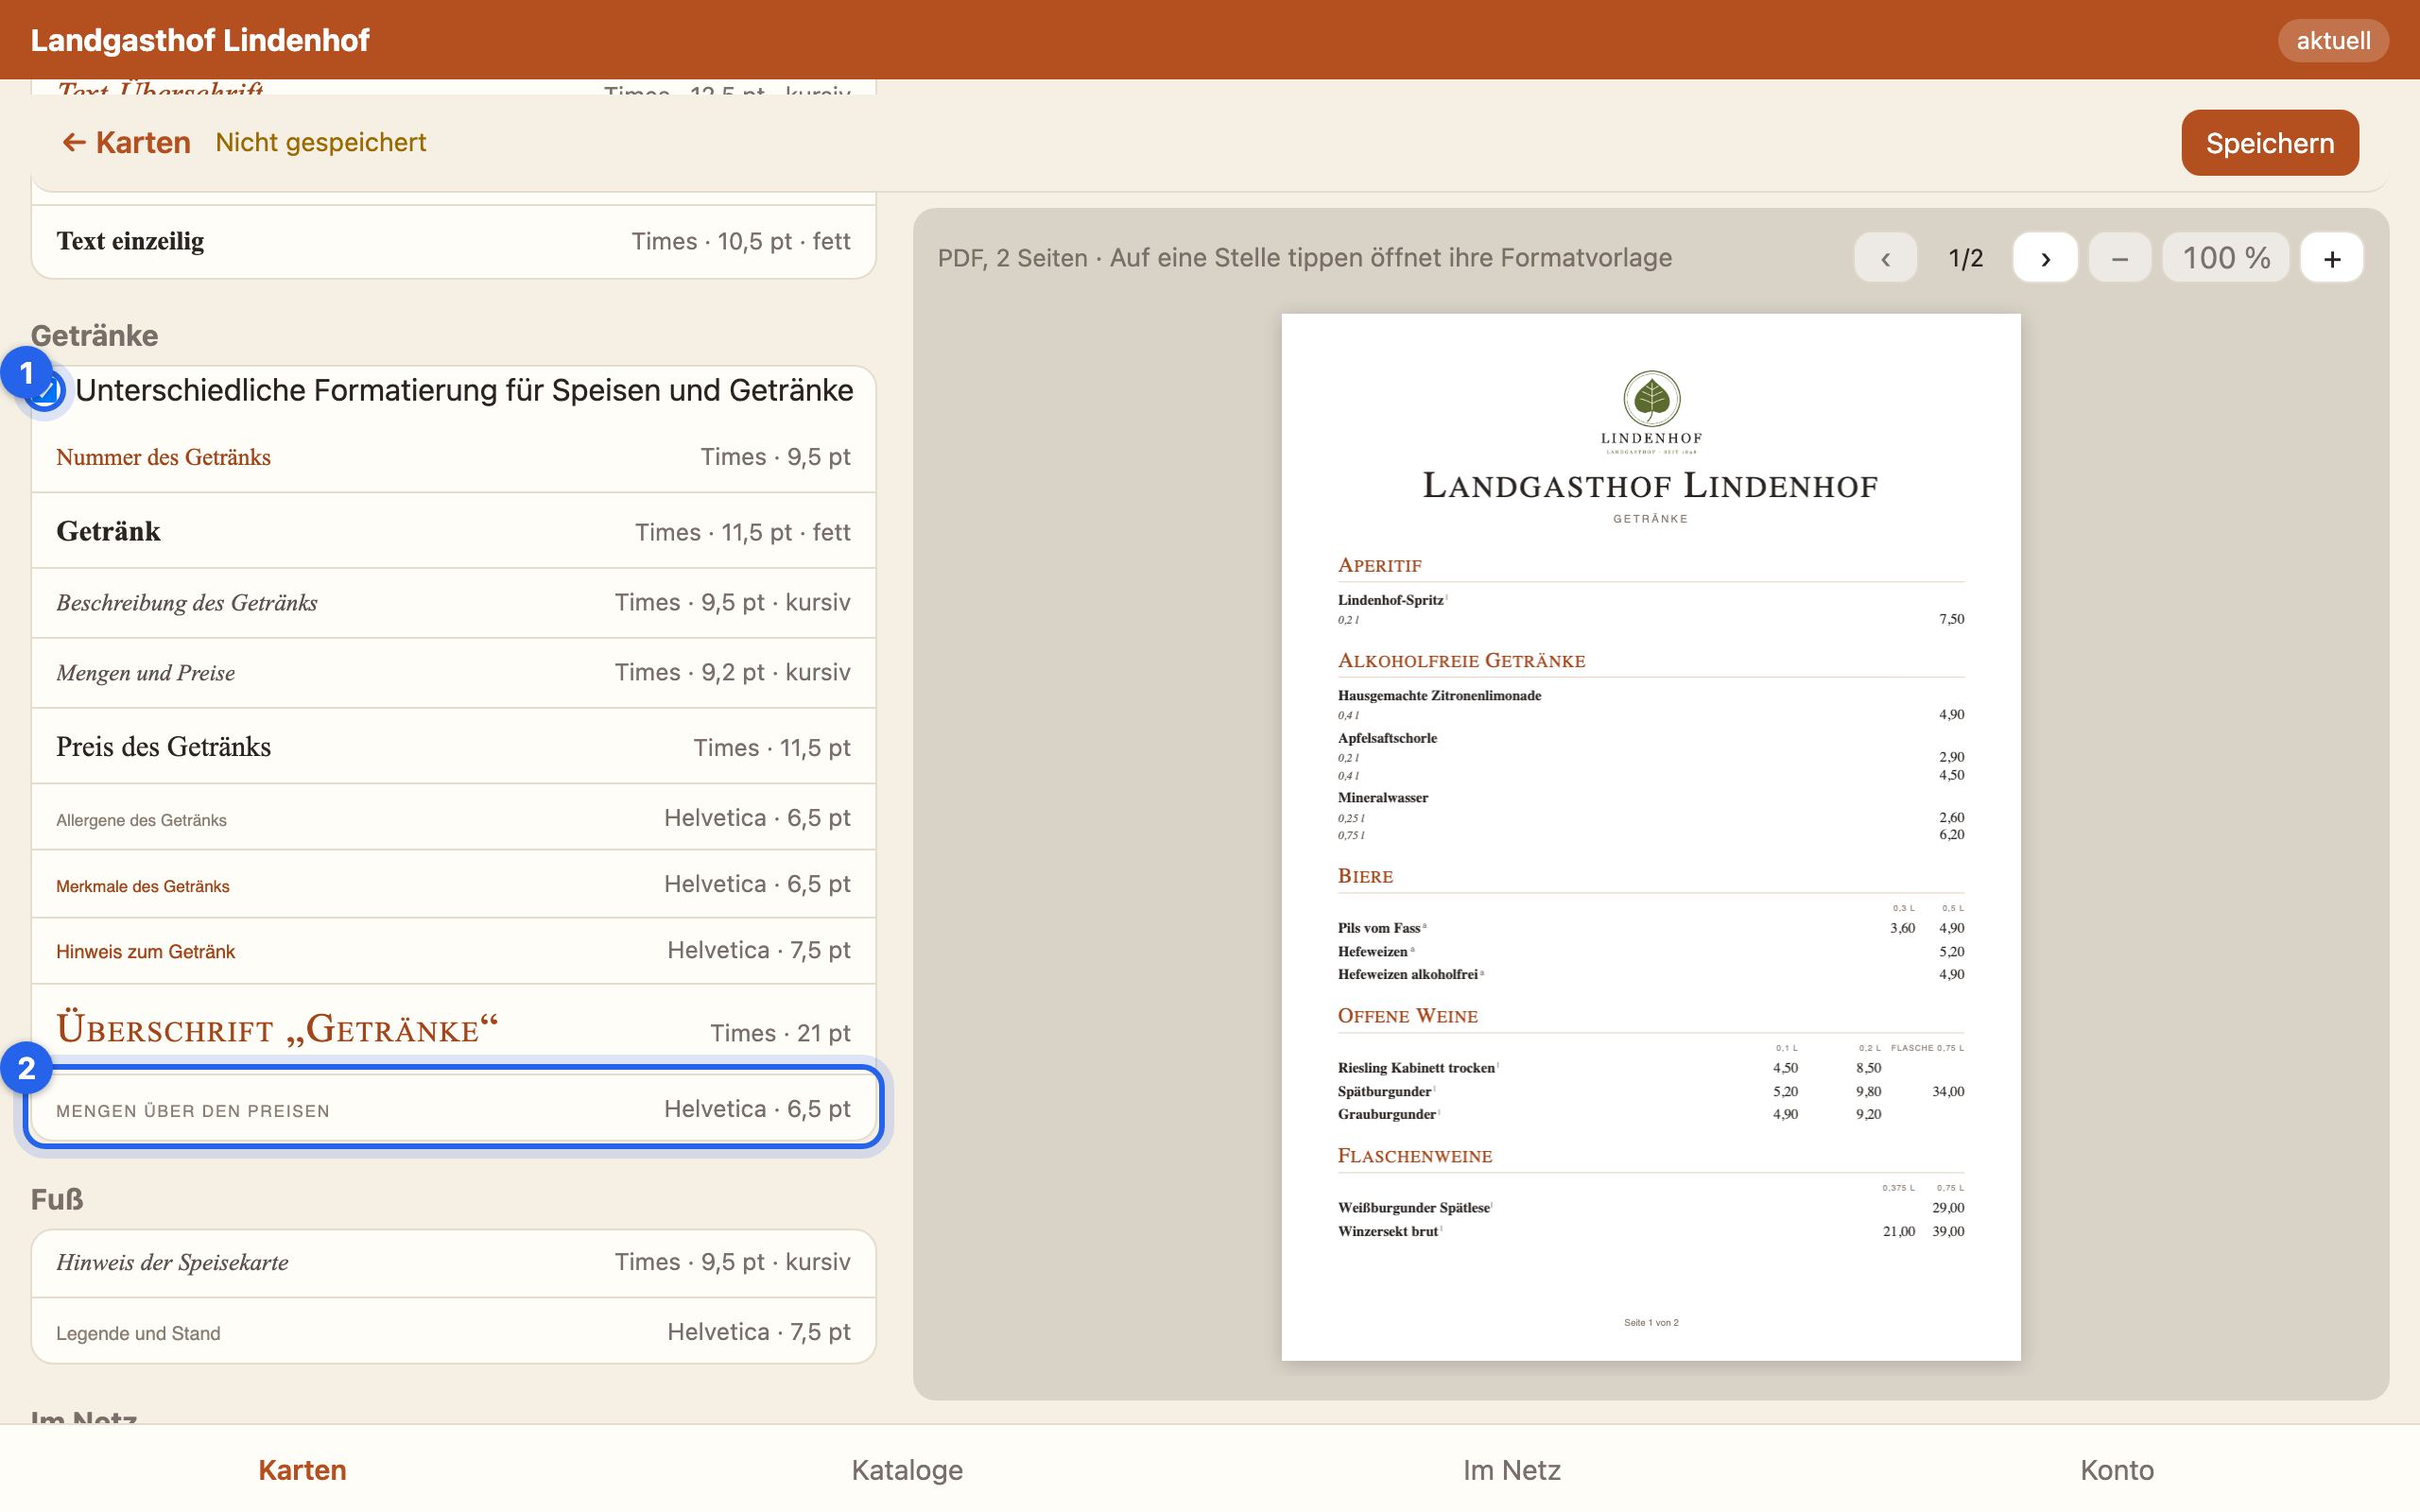Open 'Hinweis der Speisekarte' style row
The height and width of the screenshot is (1512, 2420).
[x=453, y=1263]
